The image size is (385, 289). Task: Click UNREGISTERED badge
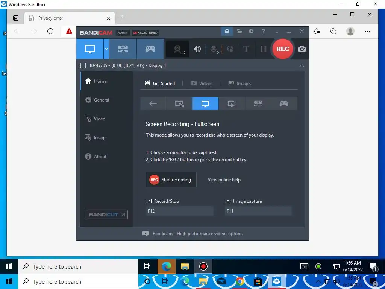click(x=145, y=33)
